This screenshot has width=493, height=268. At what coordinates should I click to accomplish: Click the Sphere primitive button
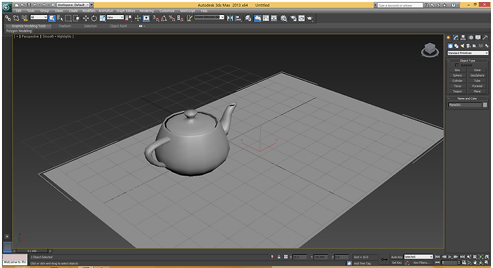(x=457, y=75)
